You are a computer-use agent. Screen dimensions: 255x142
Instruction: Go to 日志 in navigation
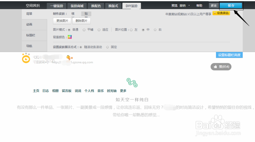pos(46,91)
